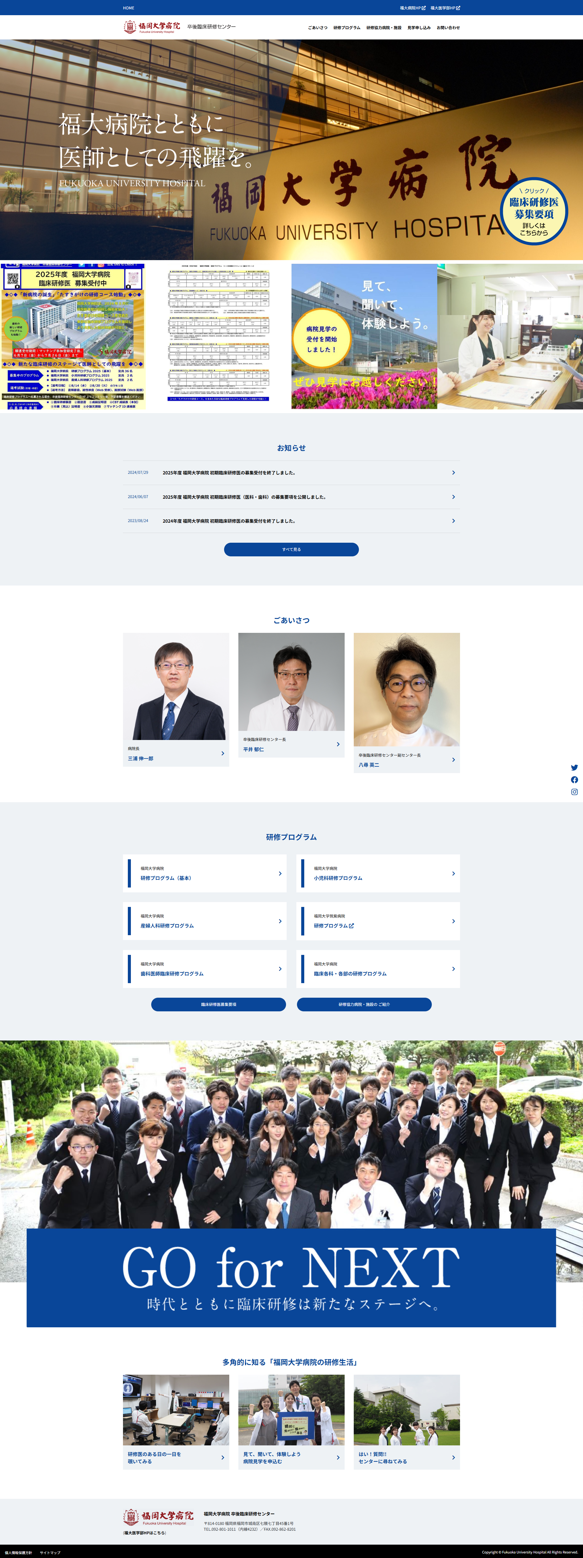Screen dimensions: 583x1558
Task: Open the Instagram icon in the side bar
Action: point(574,792)
